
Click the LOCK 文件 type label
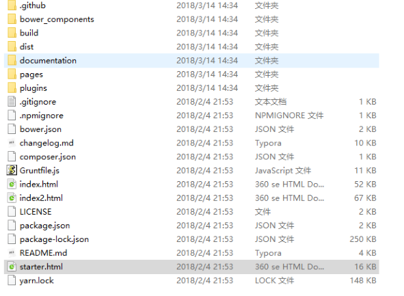tap(274, 280)
